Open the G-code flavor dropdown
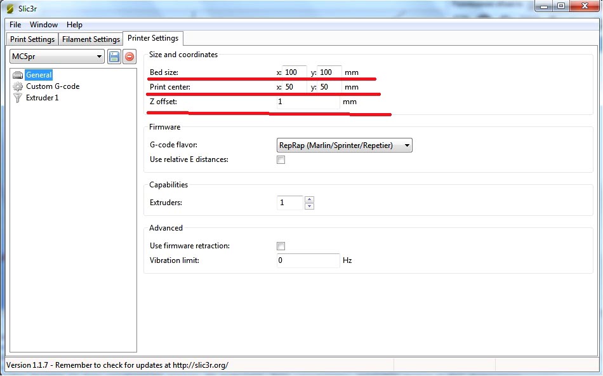 click(345, 145)
